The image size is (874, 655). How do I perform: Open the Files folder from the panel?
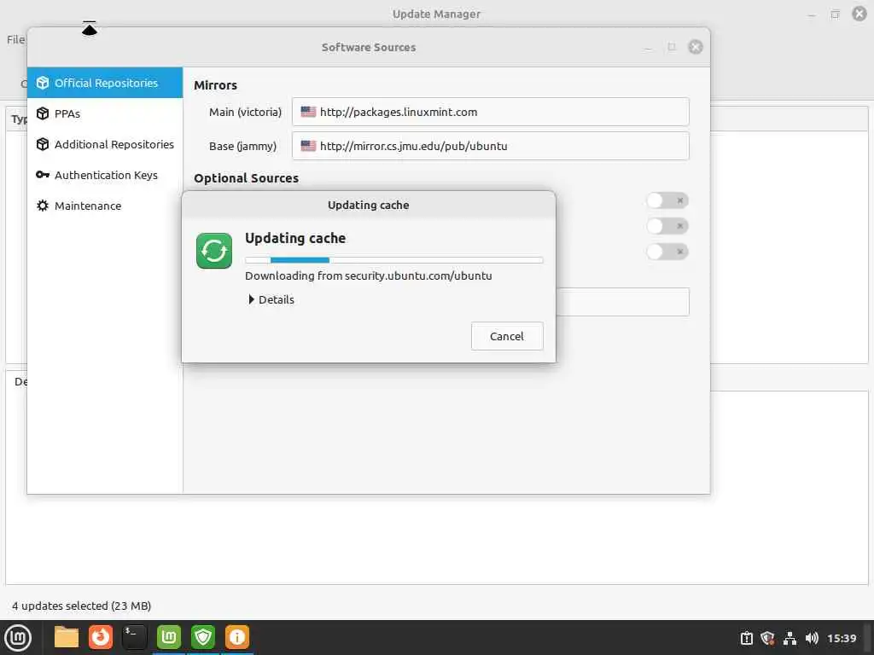[67, 637]
